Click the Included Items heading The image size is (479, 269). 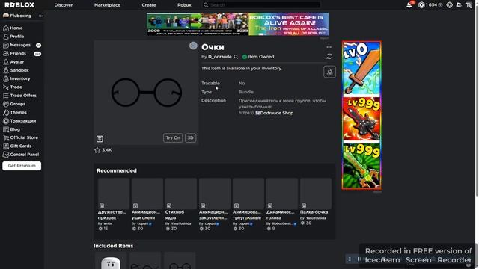pyautogui.click(x=113, y=246)
